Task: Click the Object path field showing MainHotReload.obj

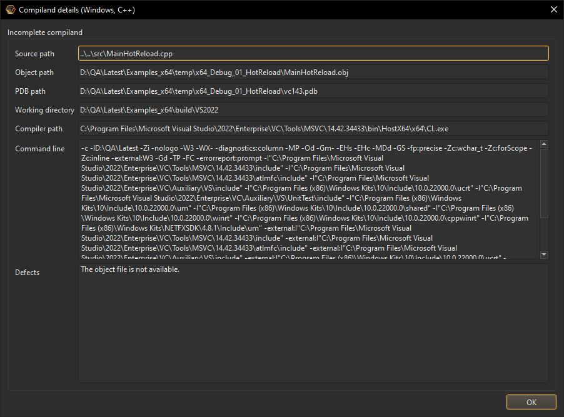Action: pyautogui.click(x=313, y=73)
